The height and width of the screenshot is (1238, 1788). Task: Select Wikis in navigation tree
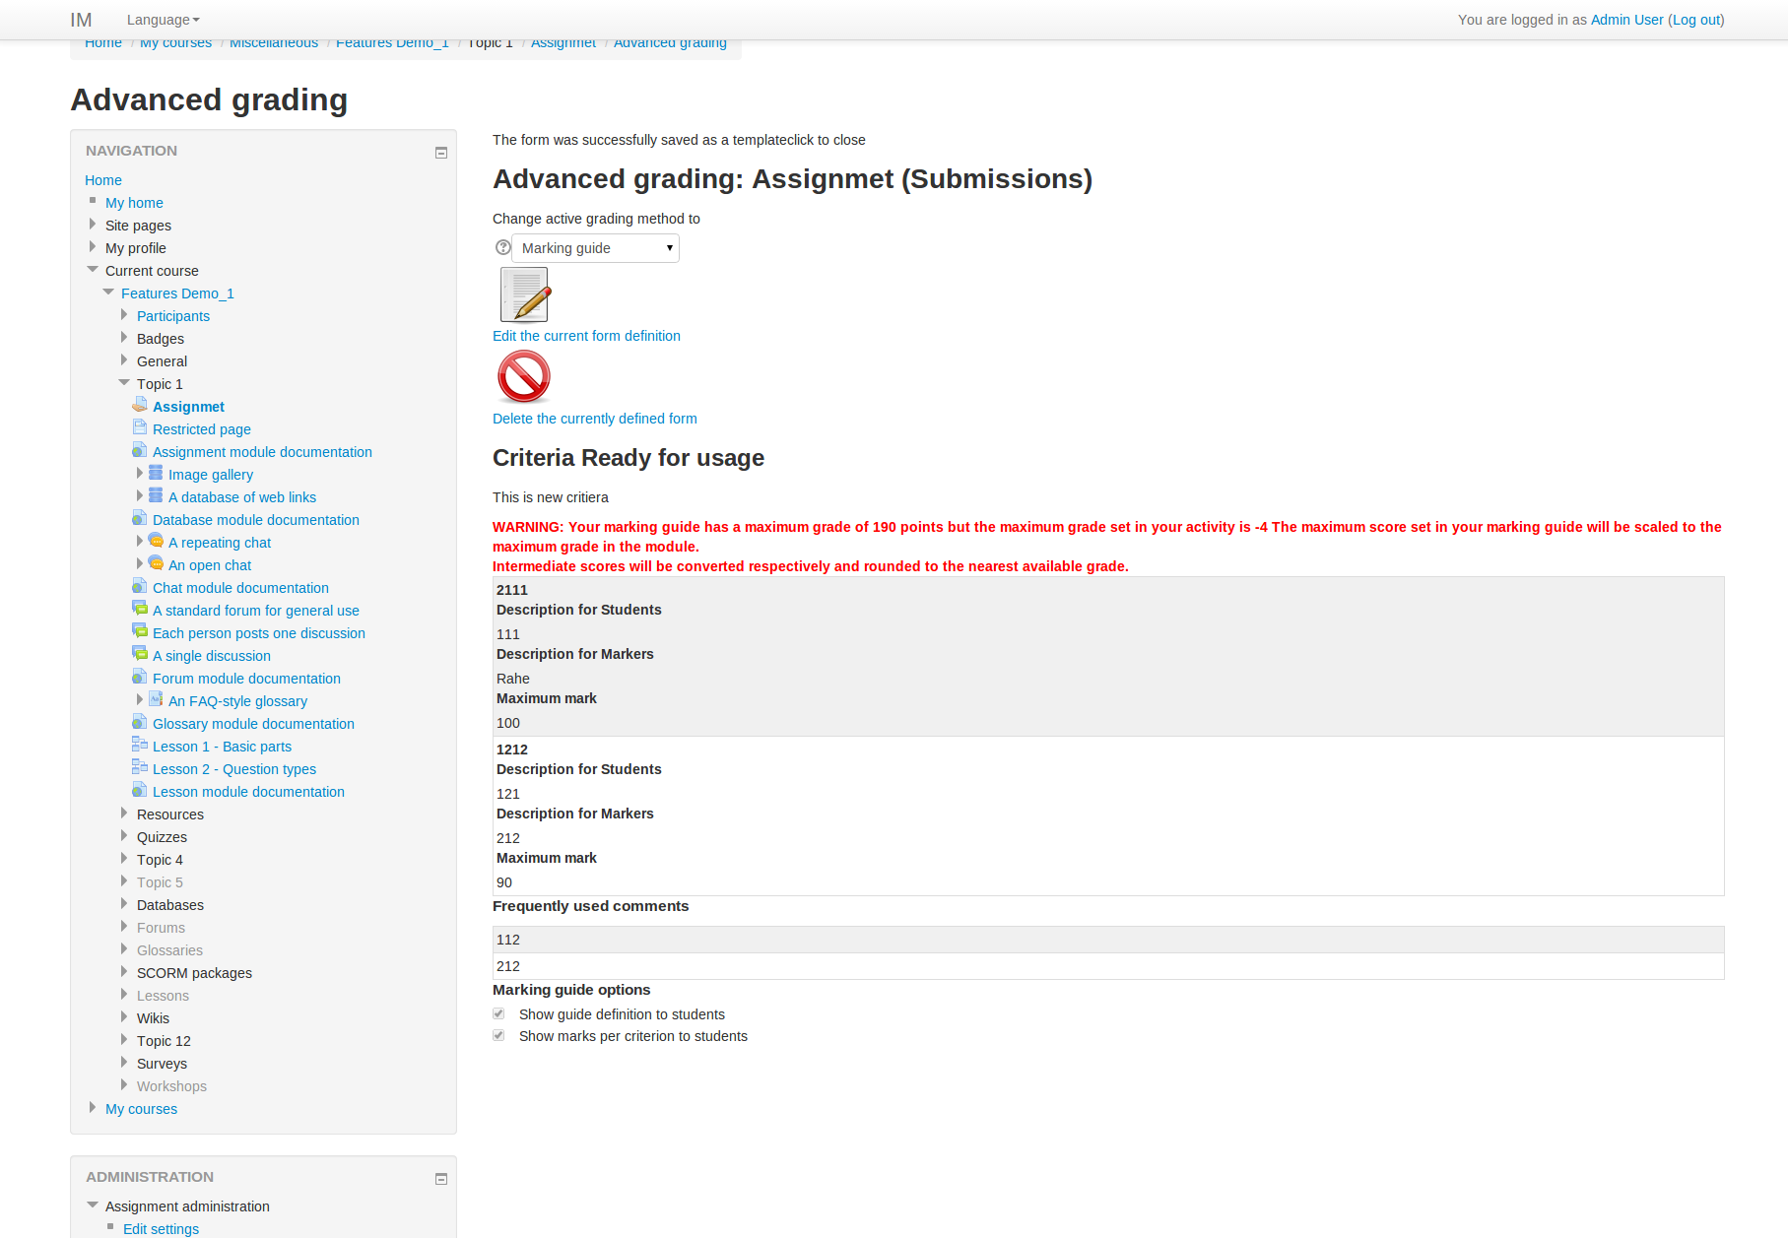tap(153, 1018)
